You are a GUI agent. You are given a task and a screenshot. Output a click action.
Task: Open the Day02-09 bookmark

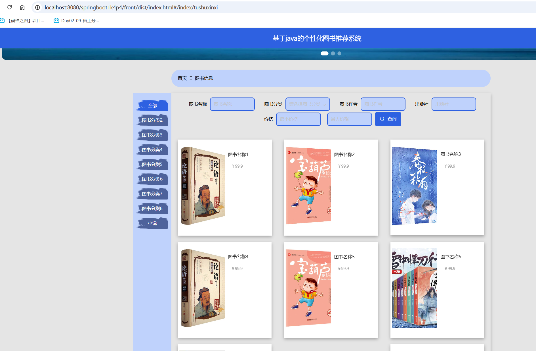point(76,20)
